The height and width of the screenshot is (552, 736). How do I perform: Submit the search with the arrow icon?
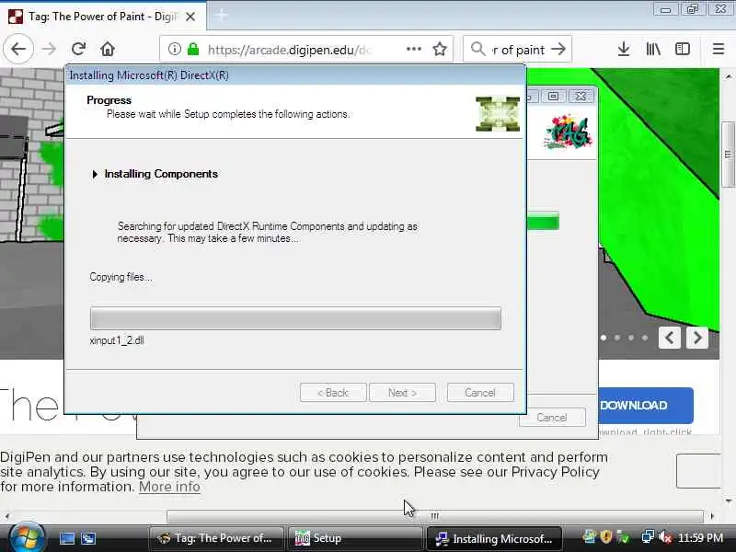point(558,49)
